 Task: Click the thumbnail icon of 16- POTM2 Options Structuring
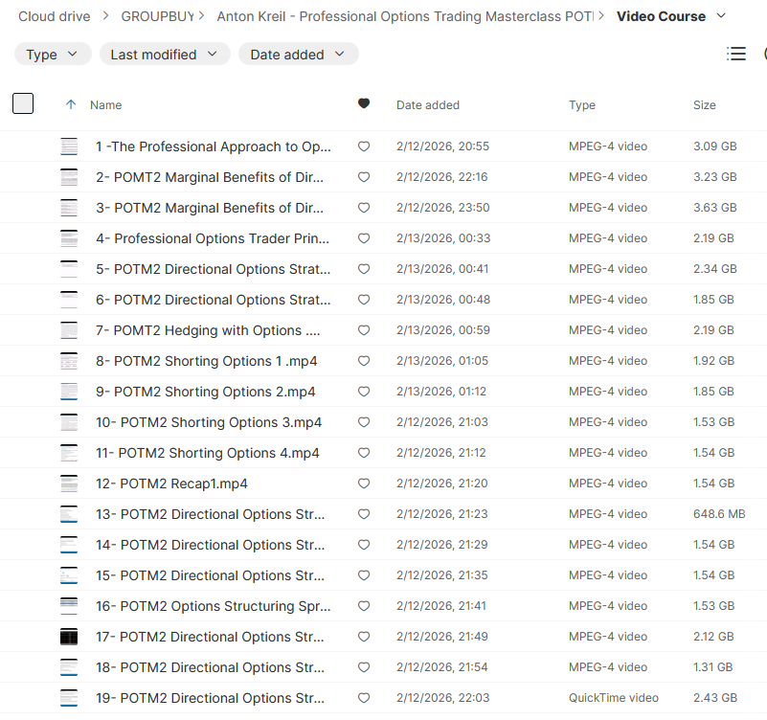pyautogui.click(x=69, y=606)
